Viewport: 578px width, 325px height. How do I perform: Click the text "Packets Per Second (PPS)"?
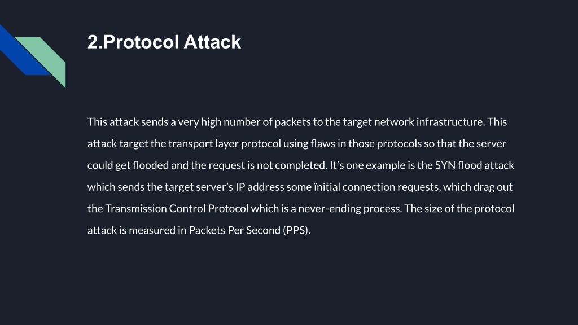tap(249, 230)
